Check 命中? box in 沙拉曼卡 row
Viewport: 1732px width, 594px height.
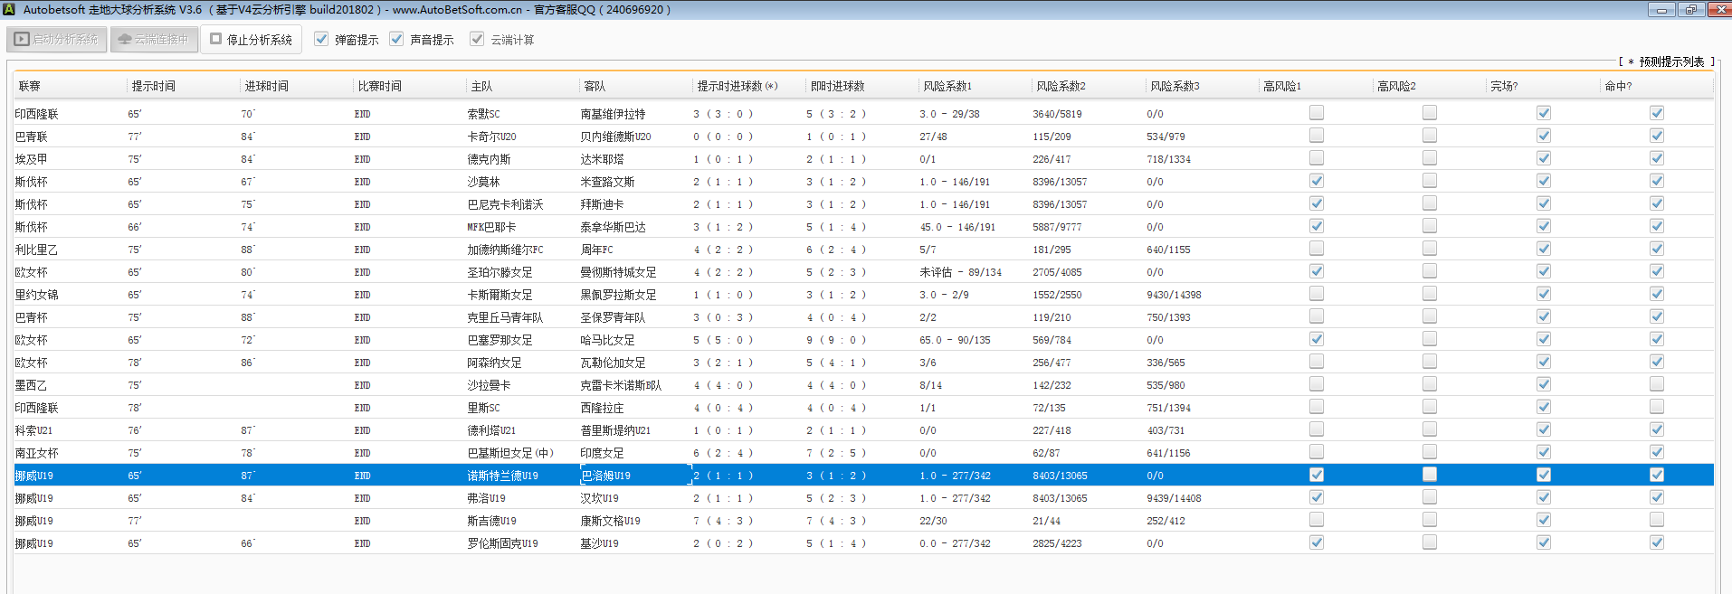(1657, 384)
